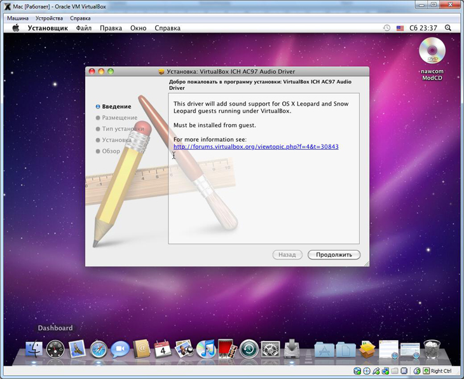The image size is (464, 379).
Task: Click the VirtualBox virtualization status icon
Action: point(404,371)
